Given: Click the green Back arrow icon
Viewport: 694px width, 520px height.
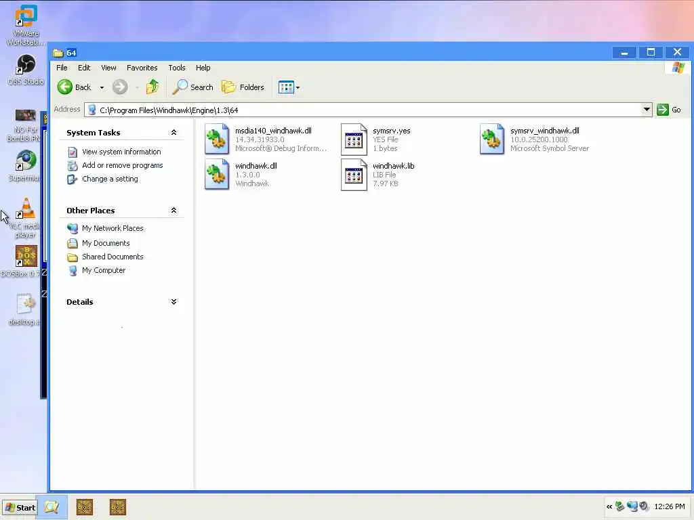Looking at the screenshot, I should click(x=64, y=87).
